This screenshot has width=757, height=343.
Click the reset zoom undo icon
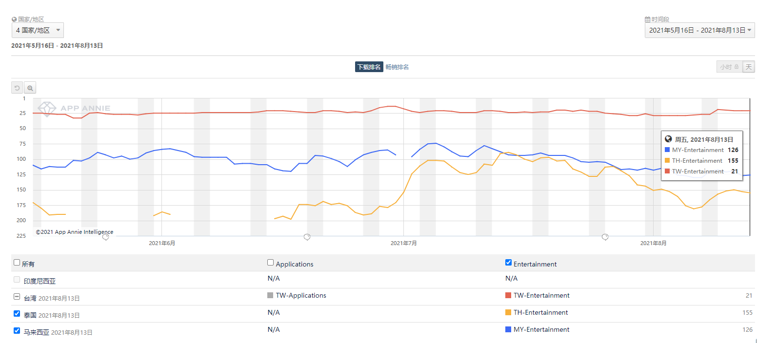click(17, 88)
